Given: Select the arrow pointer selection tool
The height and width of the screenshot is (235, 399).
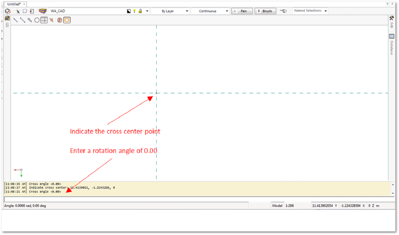Looking at the screenshot, I should tap(18, 11).
